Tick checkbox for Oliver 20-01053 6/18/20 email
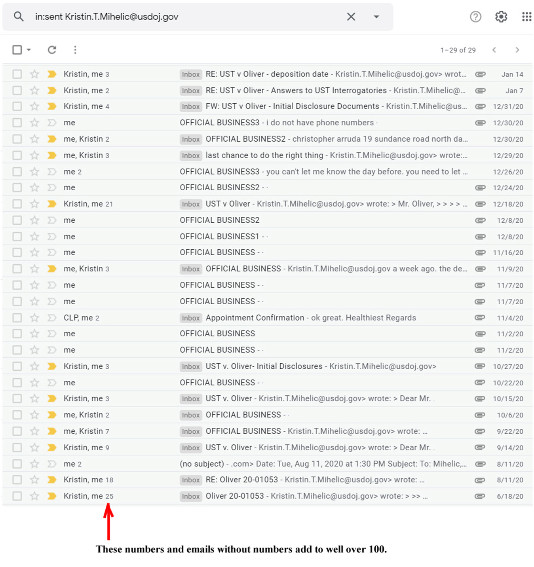Screen dimensions: 534x567 [17, 496]
